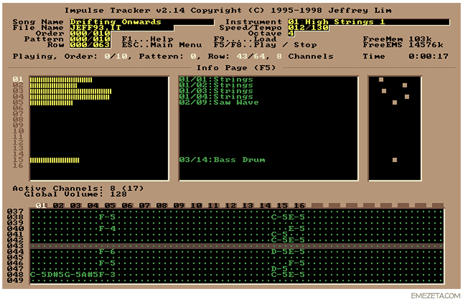The image size is (463, 304).
Task: Select pattern column header 01
Action: point(41,206)
